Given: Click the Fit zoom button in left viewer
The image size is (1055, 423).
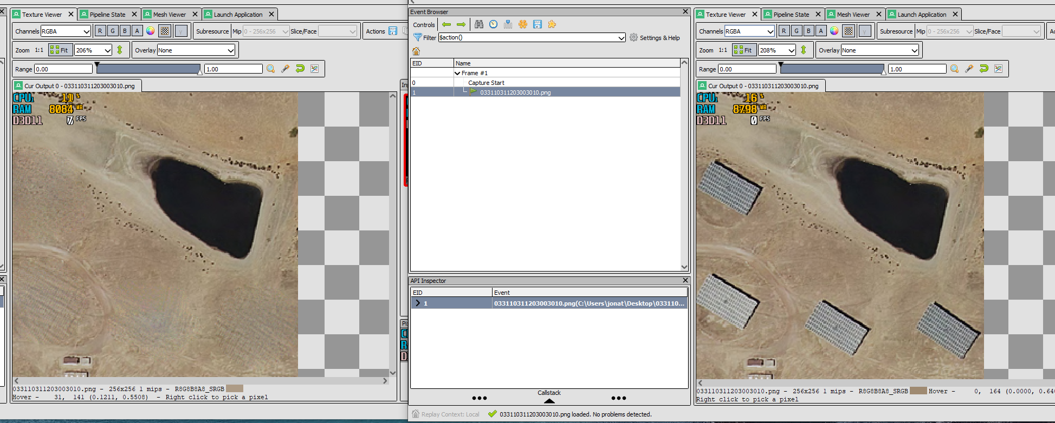Looking at the screenshot, I should (x=60, y=50).
